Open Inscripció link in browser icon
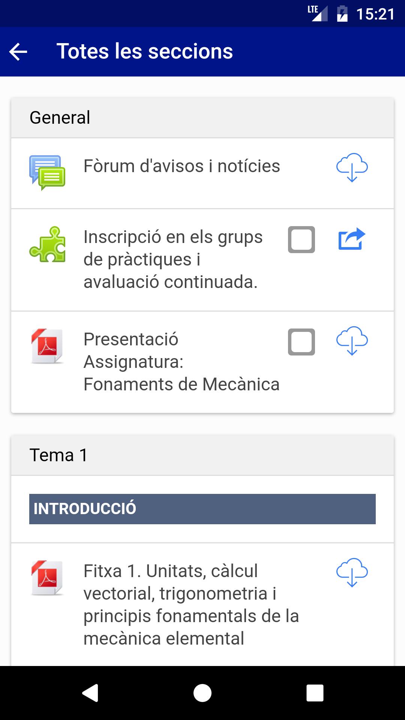Image resolution: width=405 pixels, height=720 pixels. [x=352, y=239]
